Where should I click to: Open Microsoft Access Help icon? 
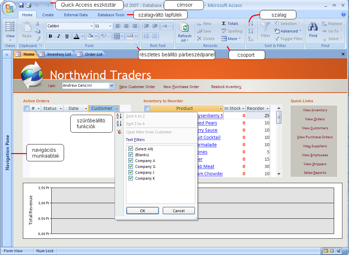343,15
